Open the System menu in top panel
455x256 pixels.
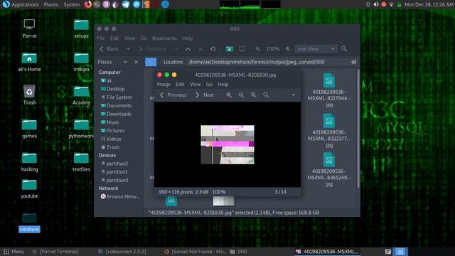(71, 4)
